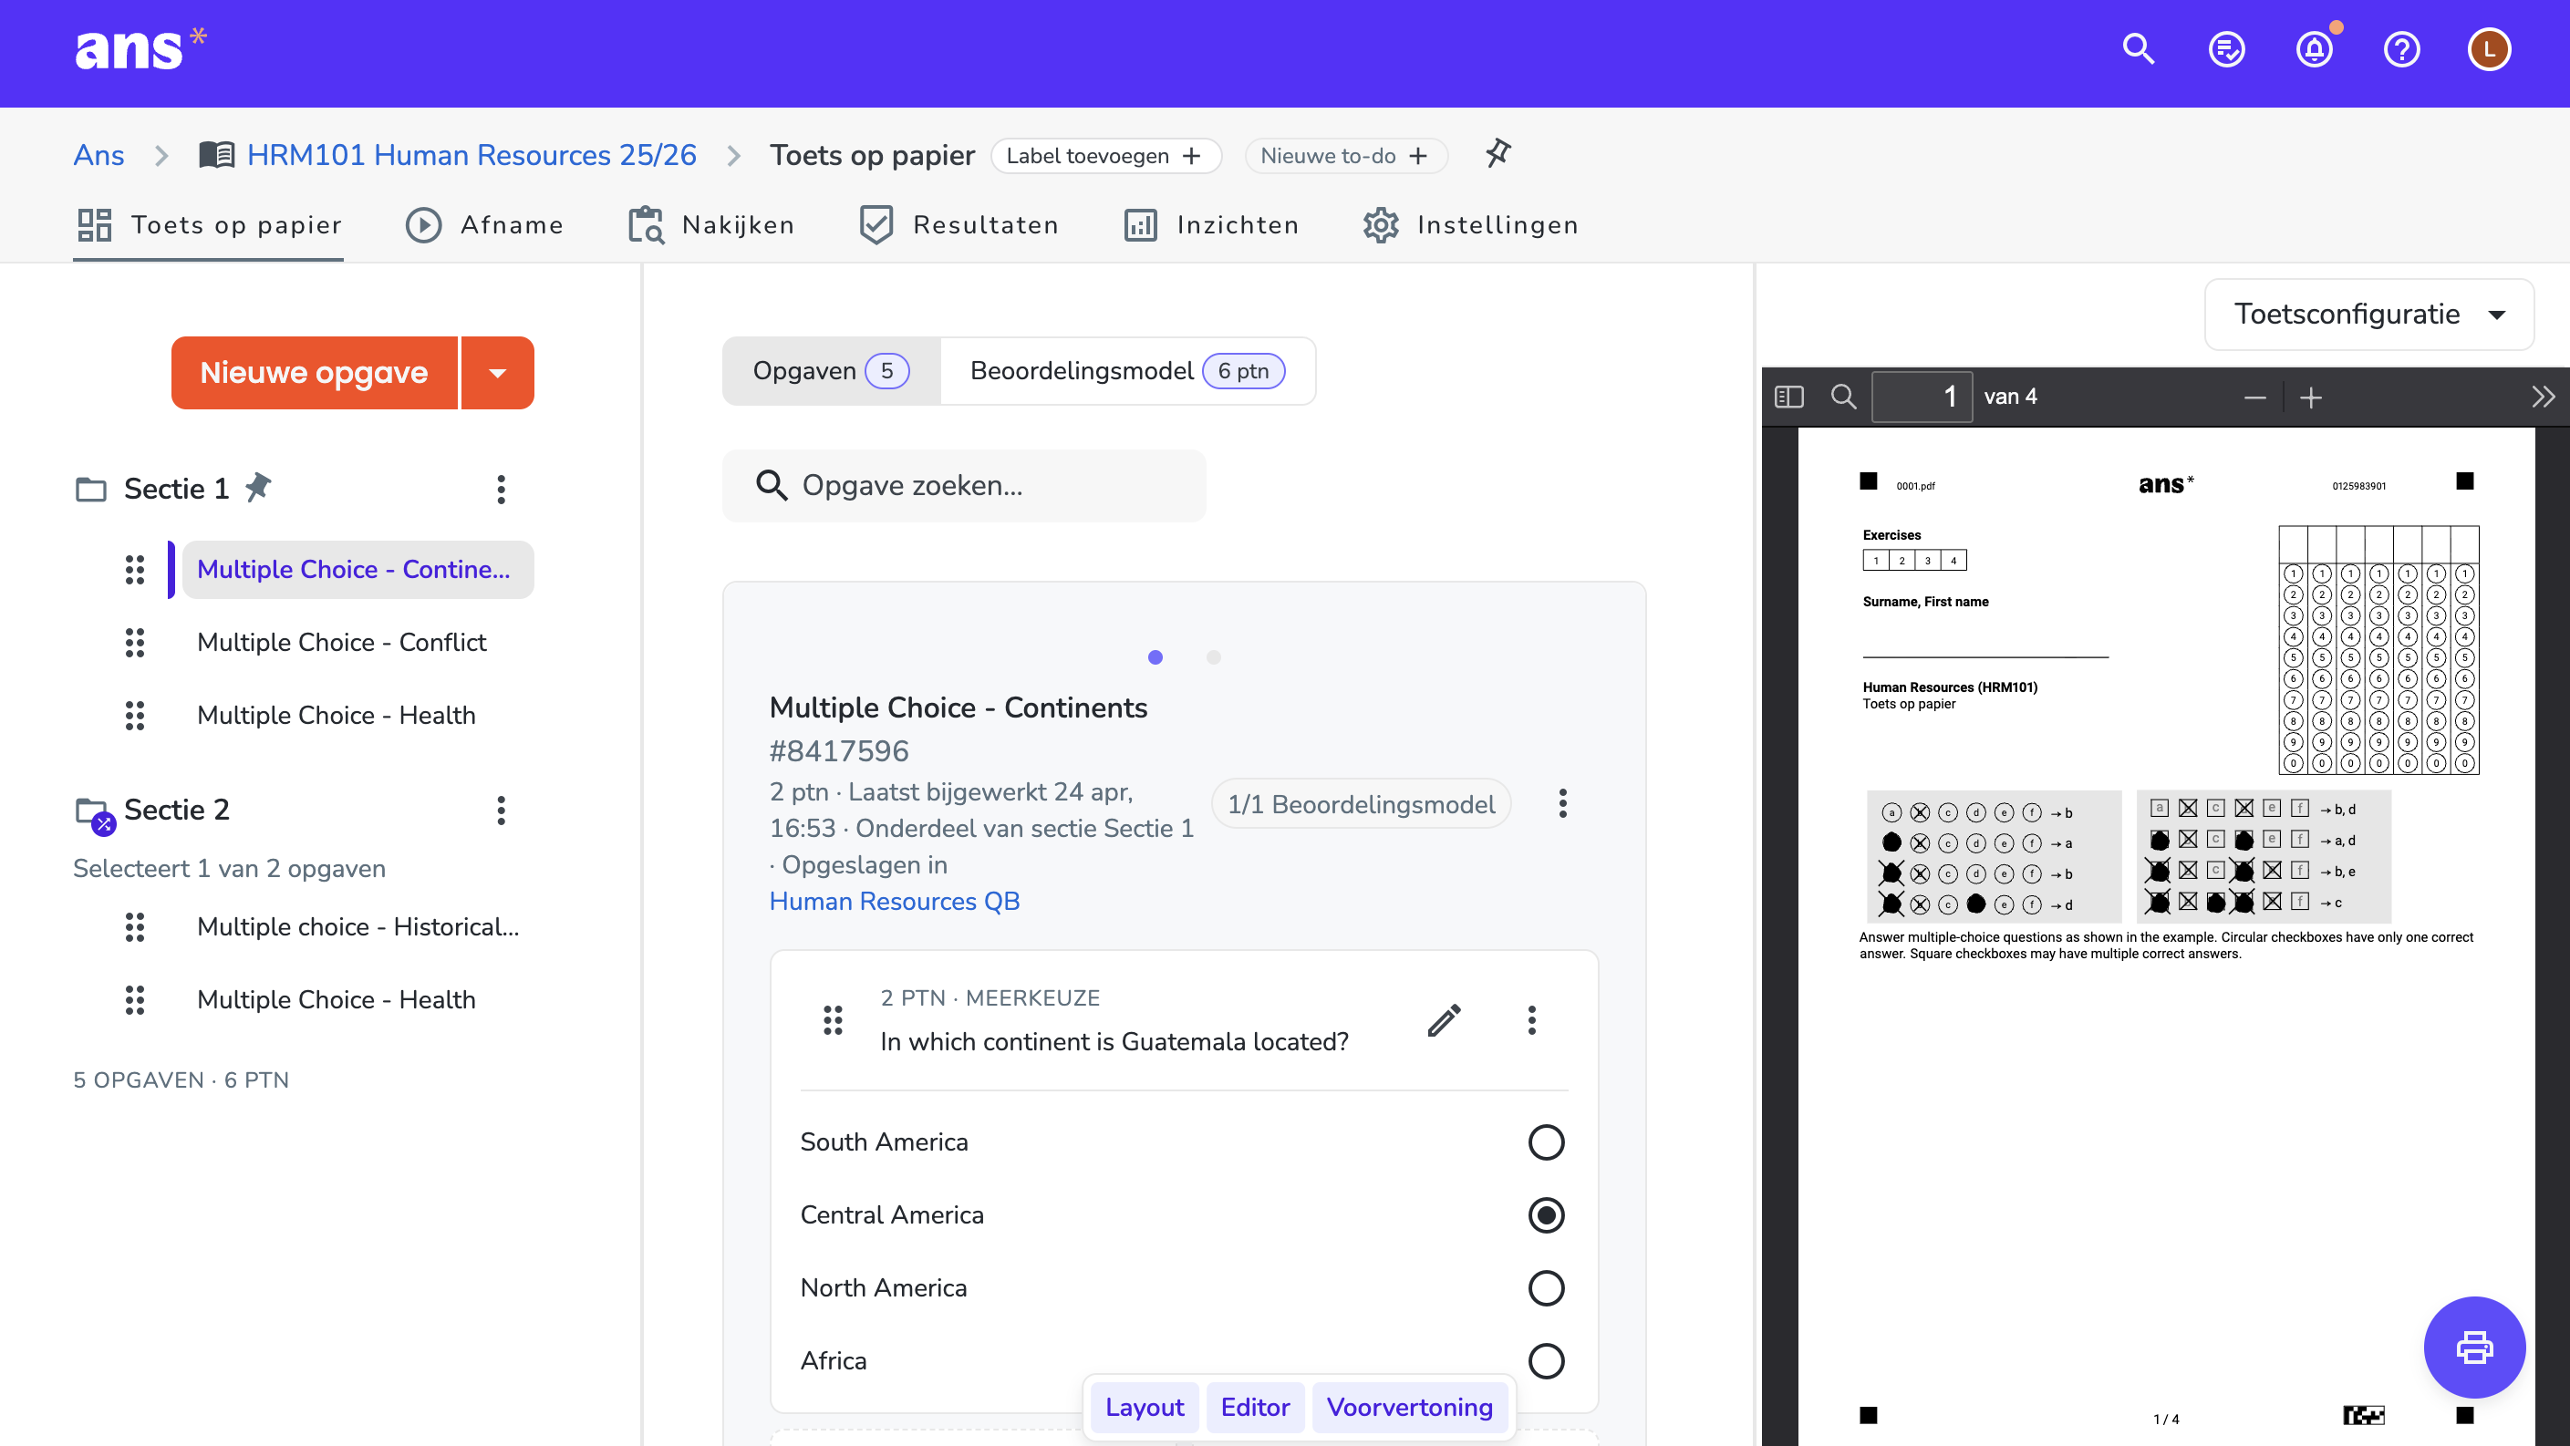
Task: Select North America radio option
Action: (x=1546, y=1287)
